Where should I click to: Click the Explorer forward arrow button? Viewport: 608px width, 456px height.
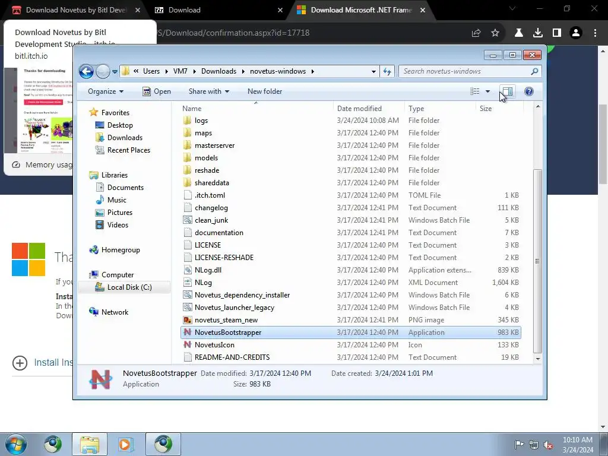[103, 71]
